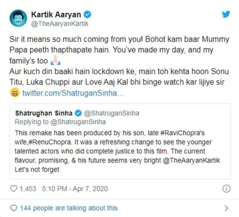Open the 5:10 PM - Apr 7, 2020 timestamp
This screenshot has height=217, width=239.
75,189
